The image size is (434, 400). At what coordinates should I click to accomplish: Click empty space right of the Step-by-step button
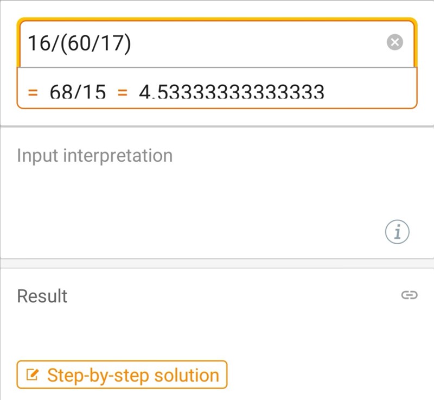coord(325,375)
